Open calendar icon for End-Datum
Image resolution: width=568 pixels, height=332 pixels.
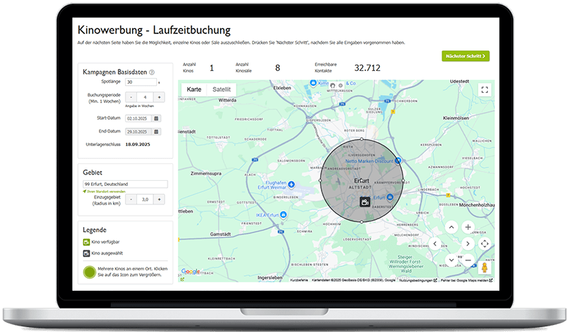pyautogui.click(x=156, y=132)
